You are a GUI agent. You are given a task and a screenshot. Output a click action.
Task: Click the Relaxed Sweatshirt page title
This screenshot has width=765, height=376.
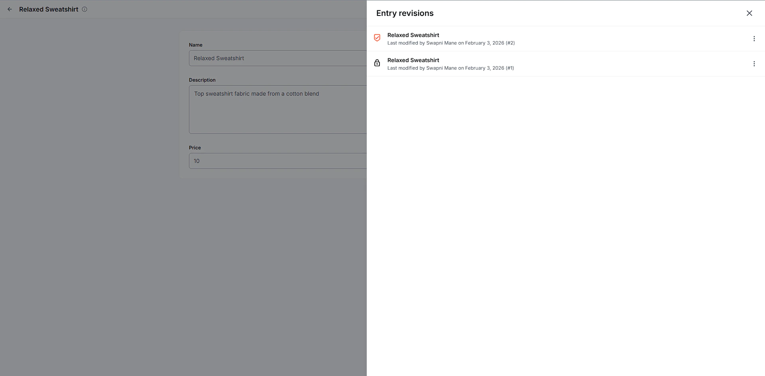49,9
